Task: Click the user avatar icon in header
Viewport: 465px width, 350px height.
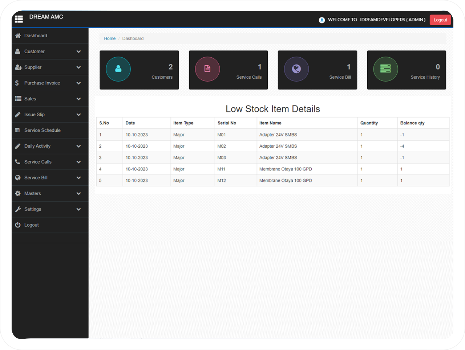Action: (x=322, y=20)
